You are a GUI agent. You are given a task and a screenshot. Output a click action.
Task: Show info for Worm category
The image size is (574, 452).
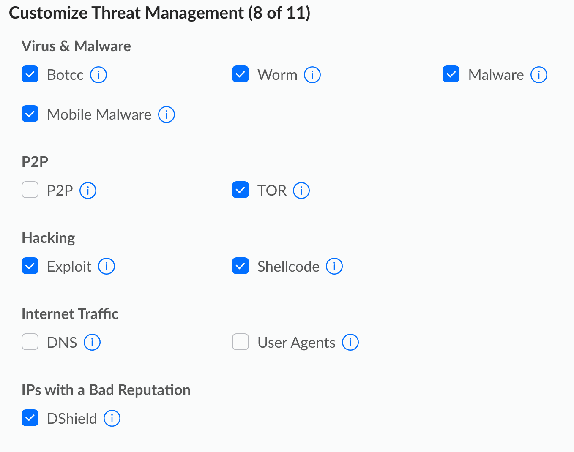pos(312,75)
